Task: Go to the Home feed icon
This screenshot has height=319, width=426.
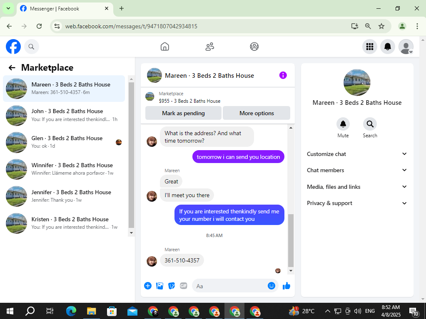Action: tap(164, 47)
